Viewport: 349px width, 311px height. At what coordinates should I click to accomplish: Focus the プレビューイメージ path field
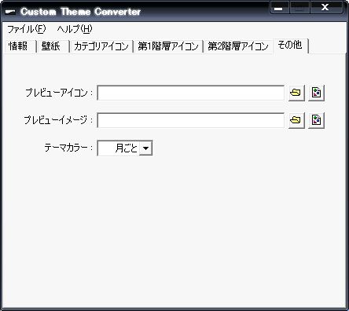191,120
